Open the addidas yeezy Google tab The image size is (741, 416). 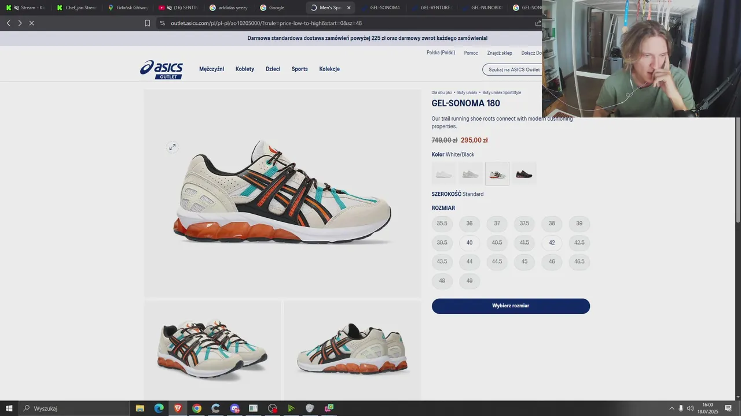(229, 8)
